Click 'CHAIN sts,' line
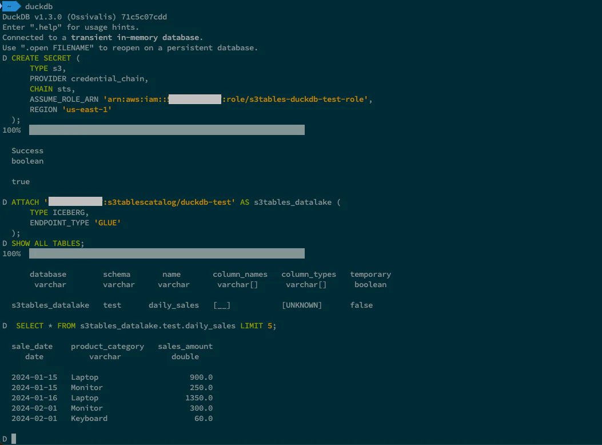This screenshot has height=445, width=602. tap(52, 89)
